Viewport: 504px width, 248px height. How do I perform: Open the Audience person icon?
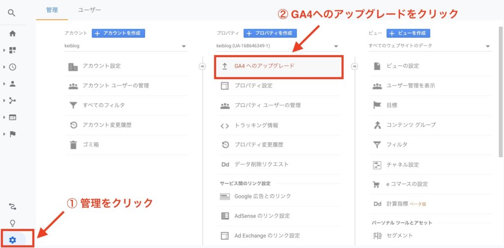click(12, 84)
